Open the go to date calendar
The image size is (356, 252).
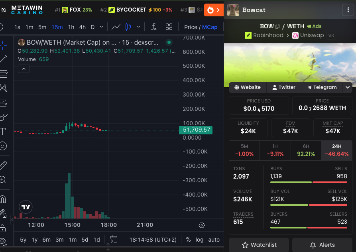pos(113,239)
